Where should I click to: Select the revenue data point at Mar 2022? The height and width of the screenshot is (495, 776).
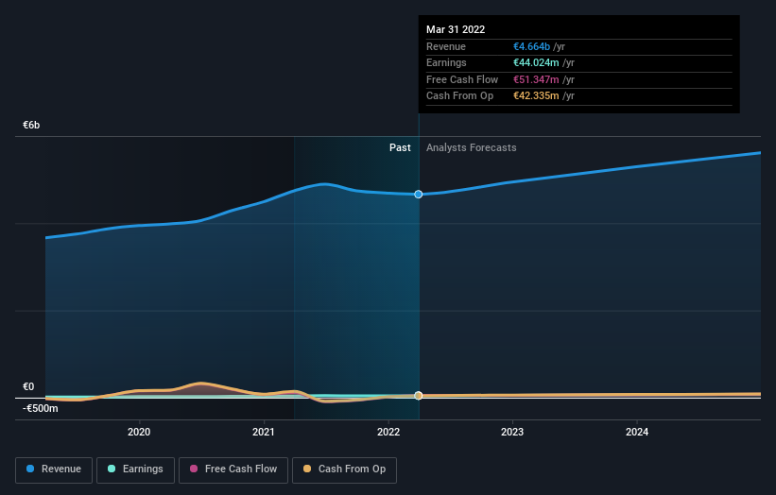coord(419,195)
